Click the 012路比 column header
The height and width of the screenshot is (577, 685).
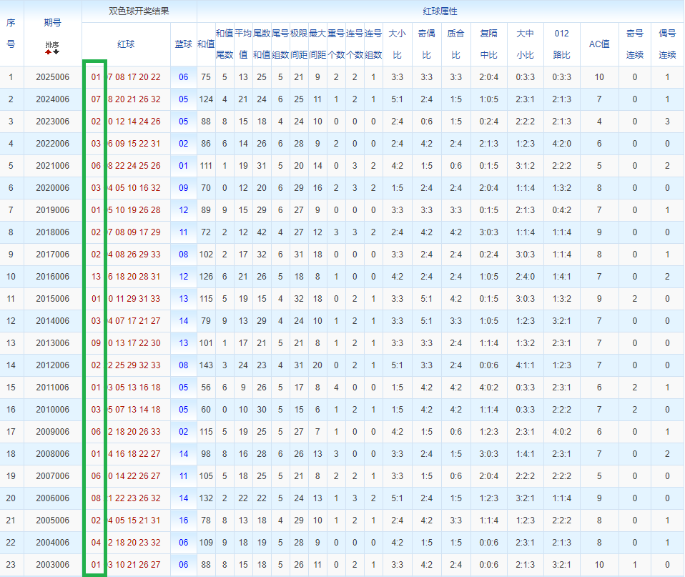pyautogui.click(x=562, y=44)
